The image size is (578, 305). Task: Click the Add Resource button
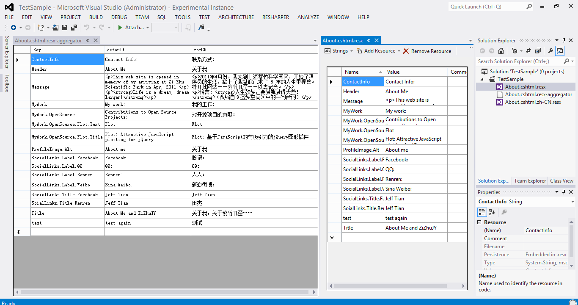pyautogui.click(x=376, y=51)
